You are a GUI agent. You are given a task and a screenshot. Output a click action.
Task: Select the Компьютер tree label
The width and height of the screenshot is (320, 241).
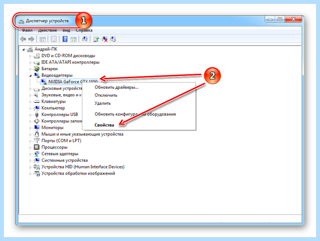click(53, 108)
